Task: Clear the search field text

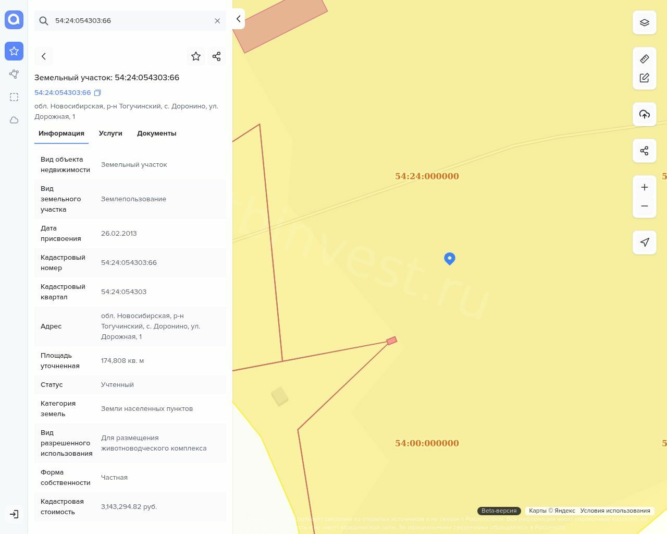Action: 217,21
